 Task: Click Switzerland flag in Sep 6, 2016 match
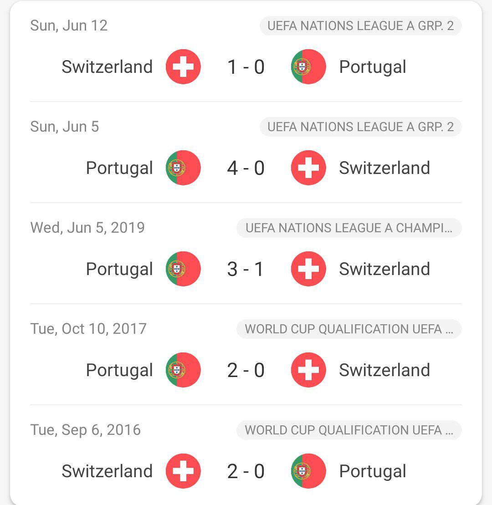(x=183, y=471)
